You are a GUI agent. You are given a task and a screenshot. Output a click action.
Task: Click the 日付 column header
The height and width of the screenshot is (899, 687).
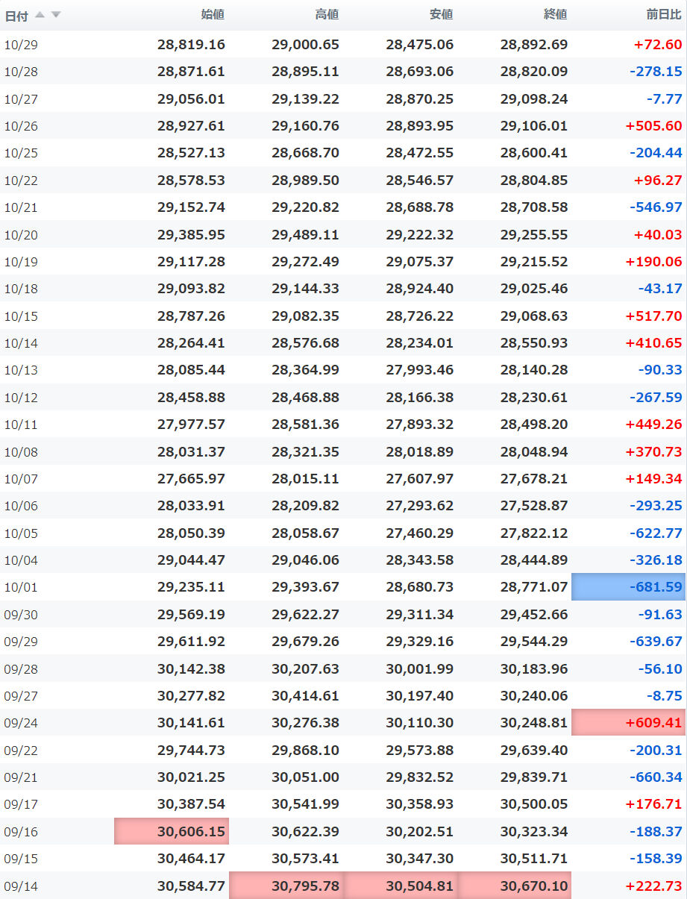point(16,15)
